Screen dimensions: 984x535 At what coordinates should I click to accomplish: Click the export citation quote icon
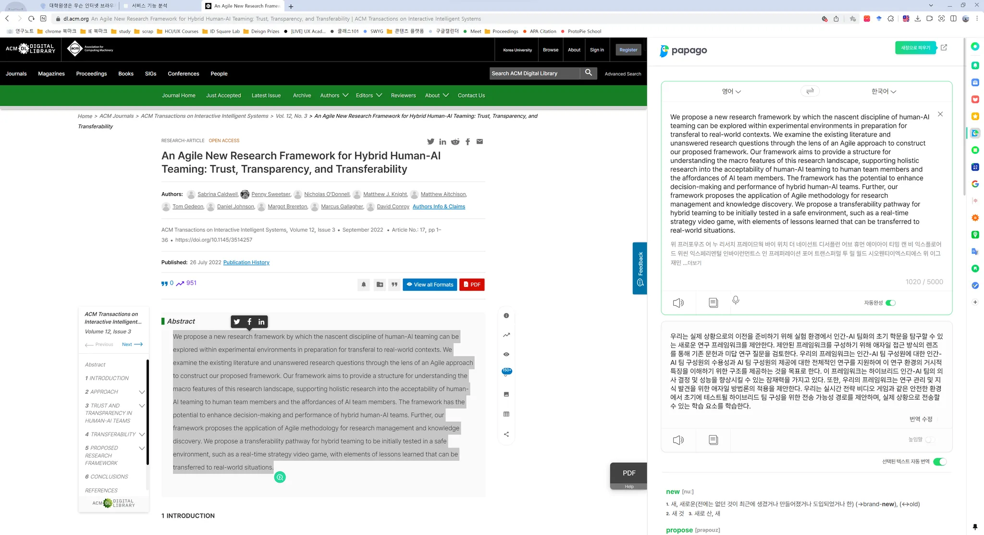pos(394,285)
